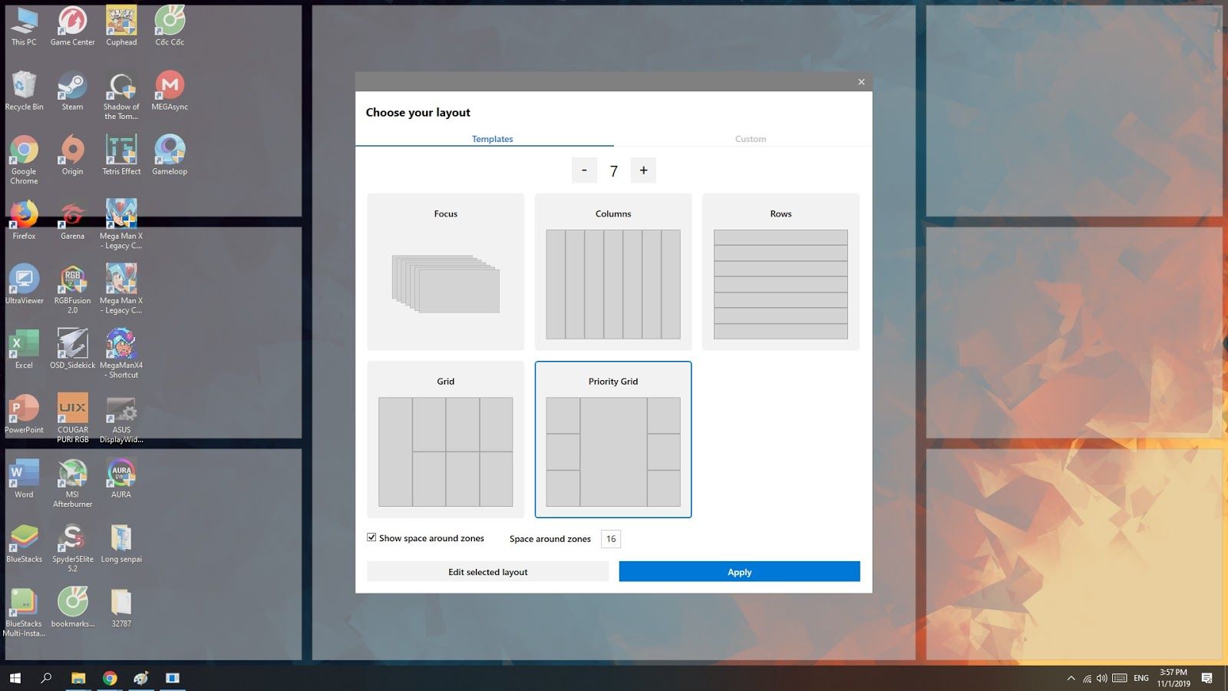The image size is (1228, 691).
Task: Launch Steam from the desktop
Action: pyautogui.click(x=71, y=85)
